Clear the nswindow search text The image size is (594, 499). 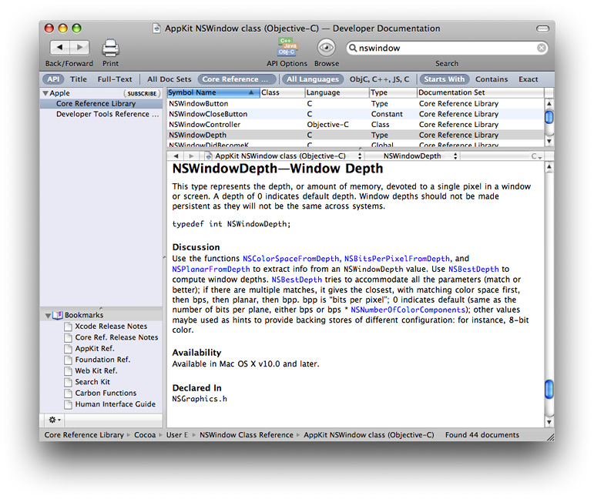(x=542, y=48)
